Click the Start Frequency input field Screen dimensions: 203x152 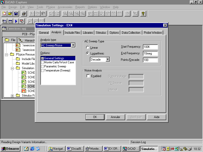coord(150,47)
